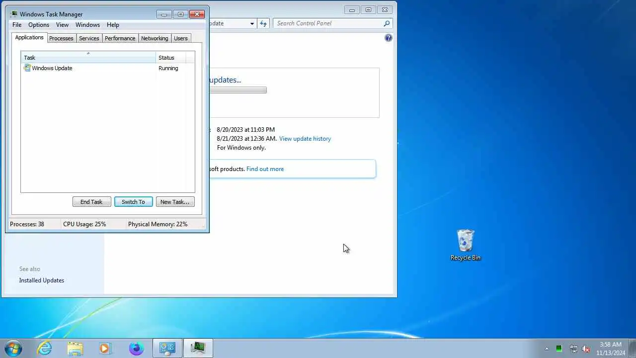This screenshot has width=636, height=358.
Task: Maximize the Control Panel window
Action: point(368,9)
